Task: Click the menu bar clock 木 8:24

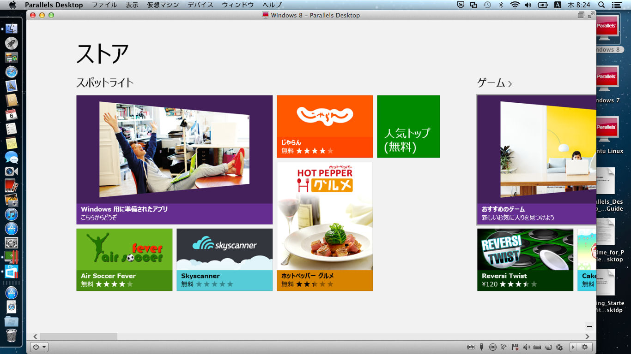Action: click(579, 5)
